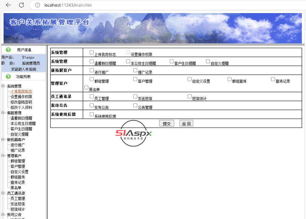This screenshot has height=219, width=306.
Task: Select the 短信统计 checkbox
Action: [x=189, y=96]
